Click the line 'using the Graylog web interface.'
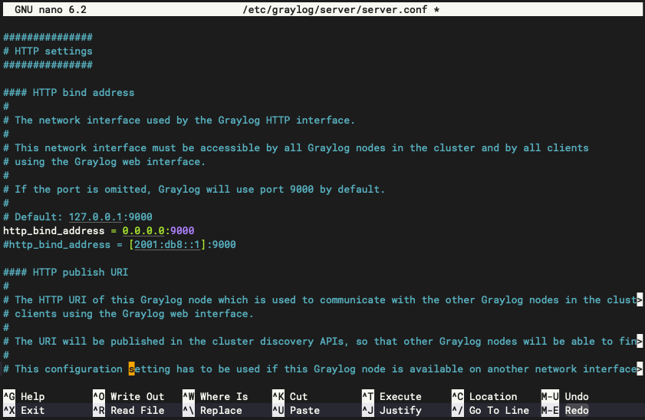 click(104, 162)
